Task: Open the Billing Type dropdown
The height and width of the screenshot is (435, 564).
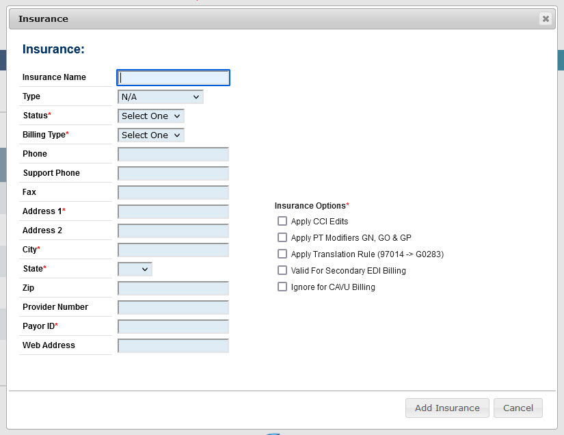Action: [x=150, y=135]
